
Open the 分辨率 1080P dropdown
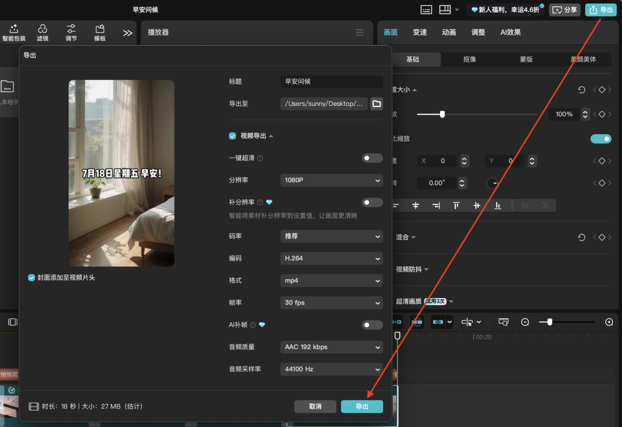(331, 180)
